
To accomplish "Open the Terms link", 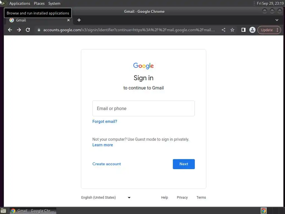I will click(201, 198).
